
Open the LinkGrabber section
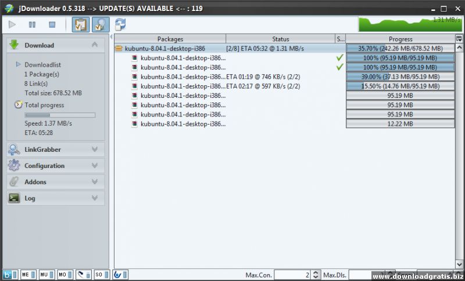(55, 149)
